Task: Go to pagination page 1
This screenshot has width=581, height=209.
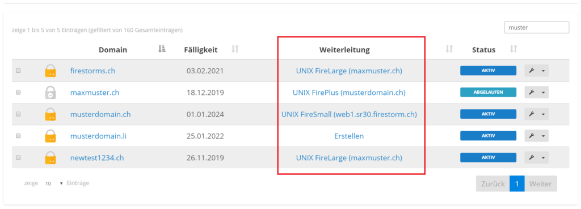Action: click(x=517, y=184)
